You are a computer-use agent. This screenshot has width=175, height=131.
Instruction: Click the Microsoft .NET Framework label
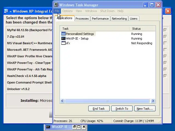coord(30,50)
